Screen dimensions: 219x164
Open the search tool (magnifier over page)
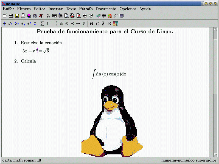66,16
